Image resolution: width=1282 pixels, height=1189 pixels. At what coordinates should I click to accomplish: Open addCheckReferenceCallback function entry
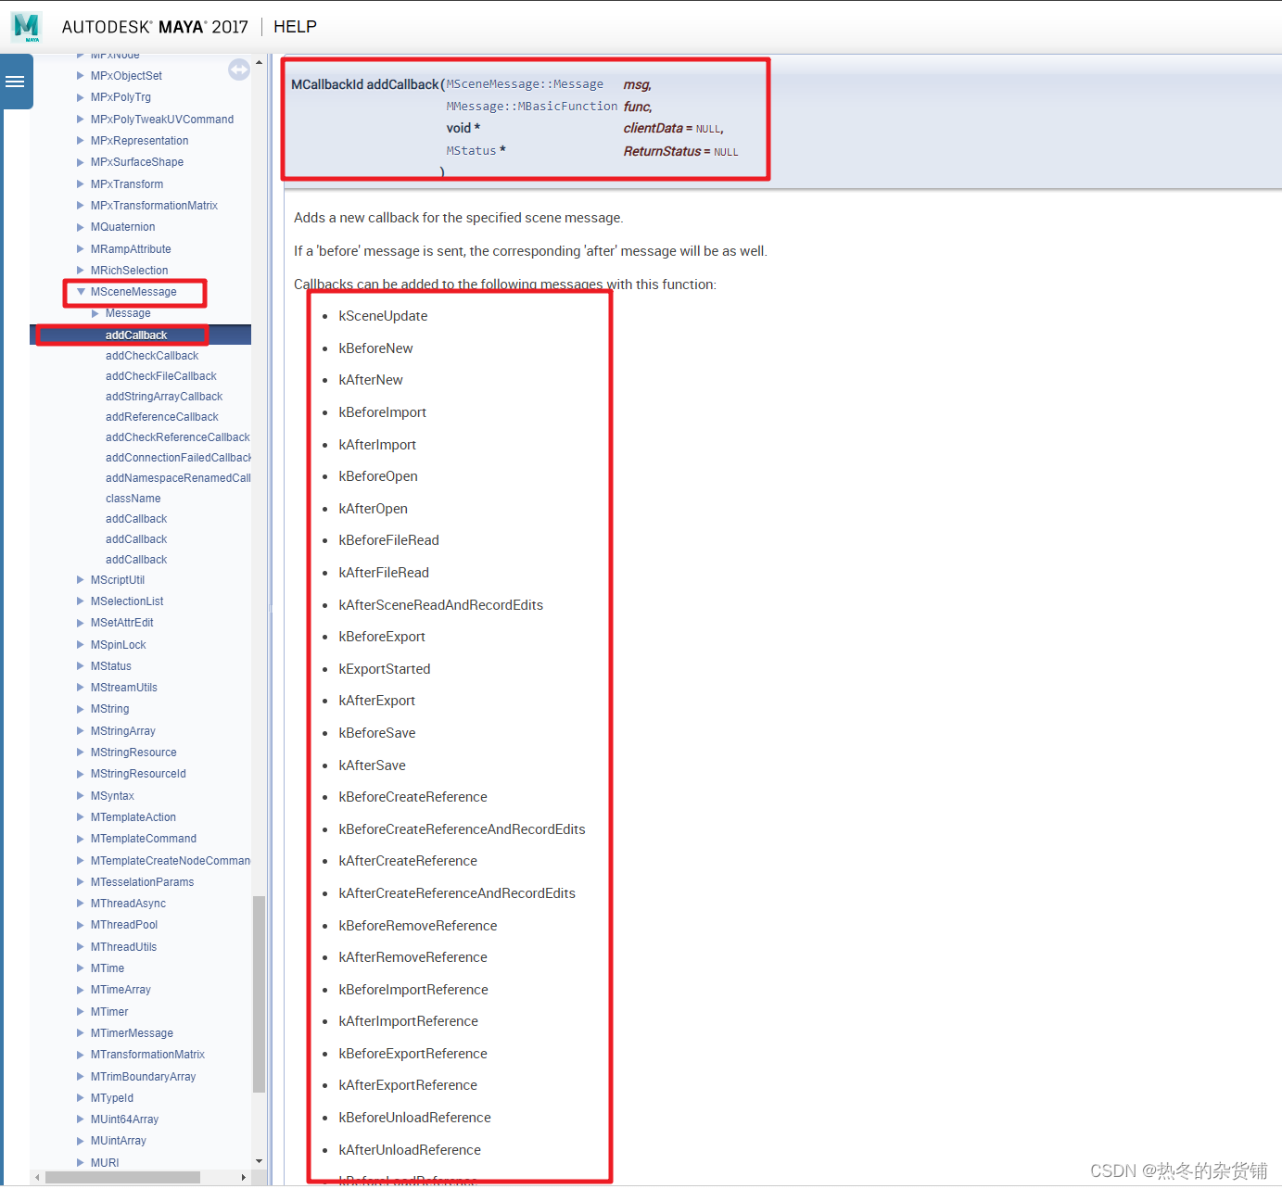(178, 437)
